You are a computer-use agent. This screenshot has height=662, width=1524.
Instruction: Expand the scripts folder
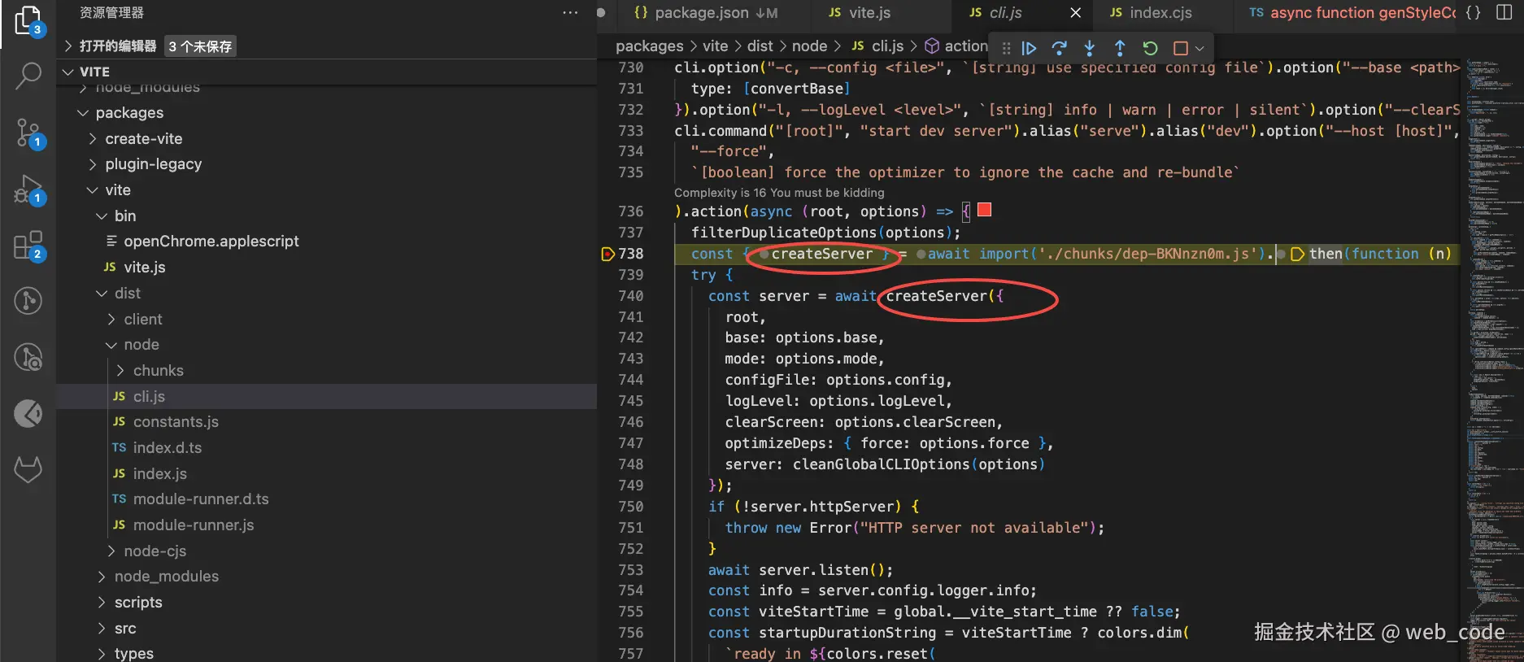tap(138, 602)
